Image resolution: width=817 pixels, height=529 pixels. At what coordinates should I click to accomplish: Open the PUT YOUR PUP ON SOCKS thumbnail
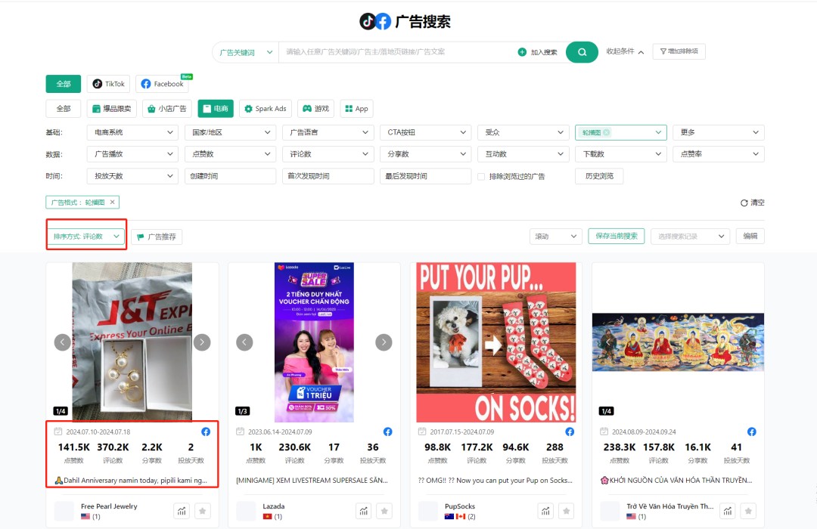[x=496, y=342]
